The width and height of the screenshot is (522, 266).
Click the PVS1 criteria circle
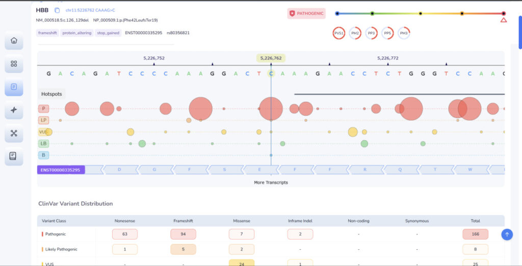click(x=339, y=33)
